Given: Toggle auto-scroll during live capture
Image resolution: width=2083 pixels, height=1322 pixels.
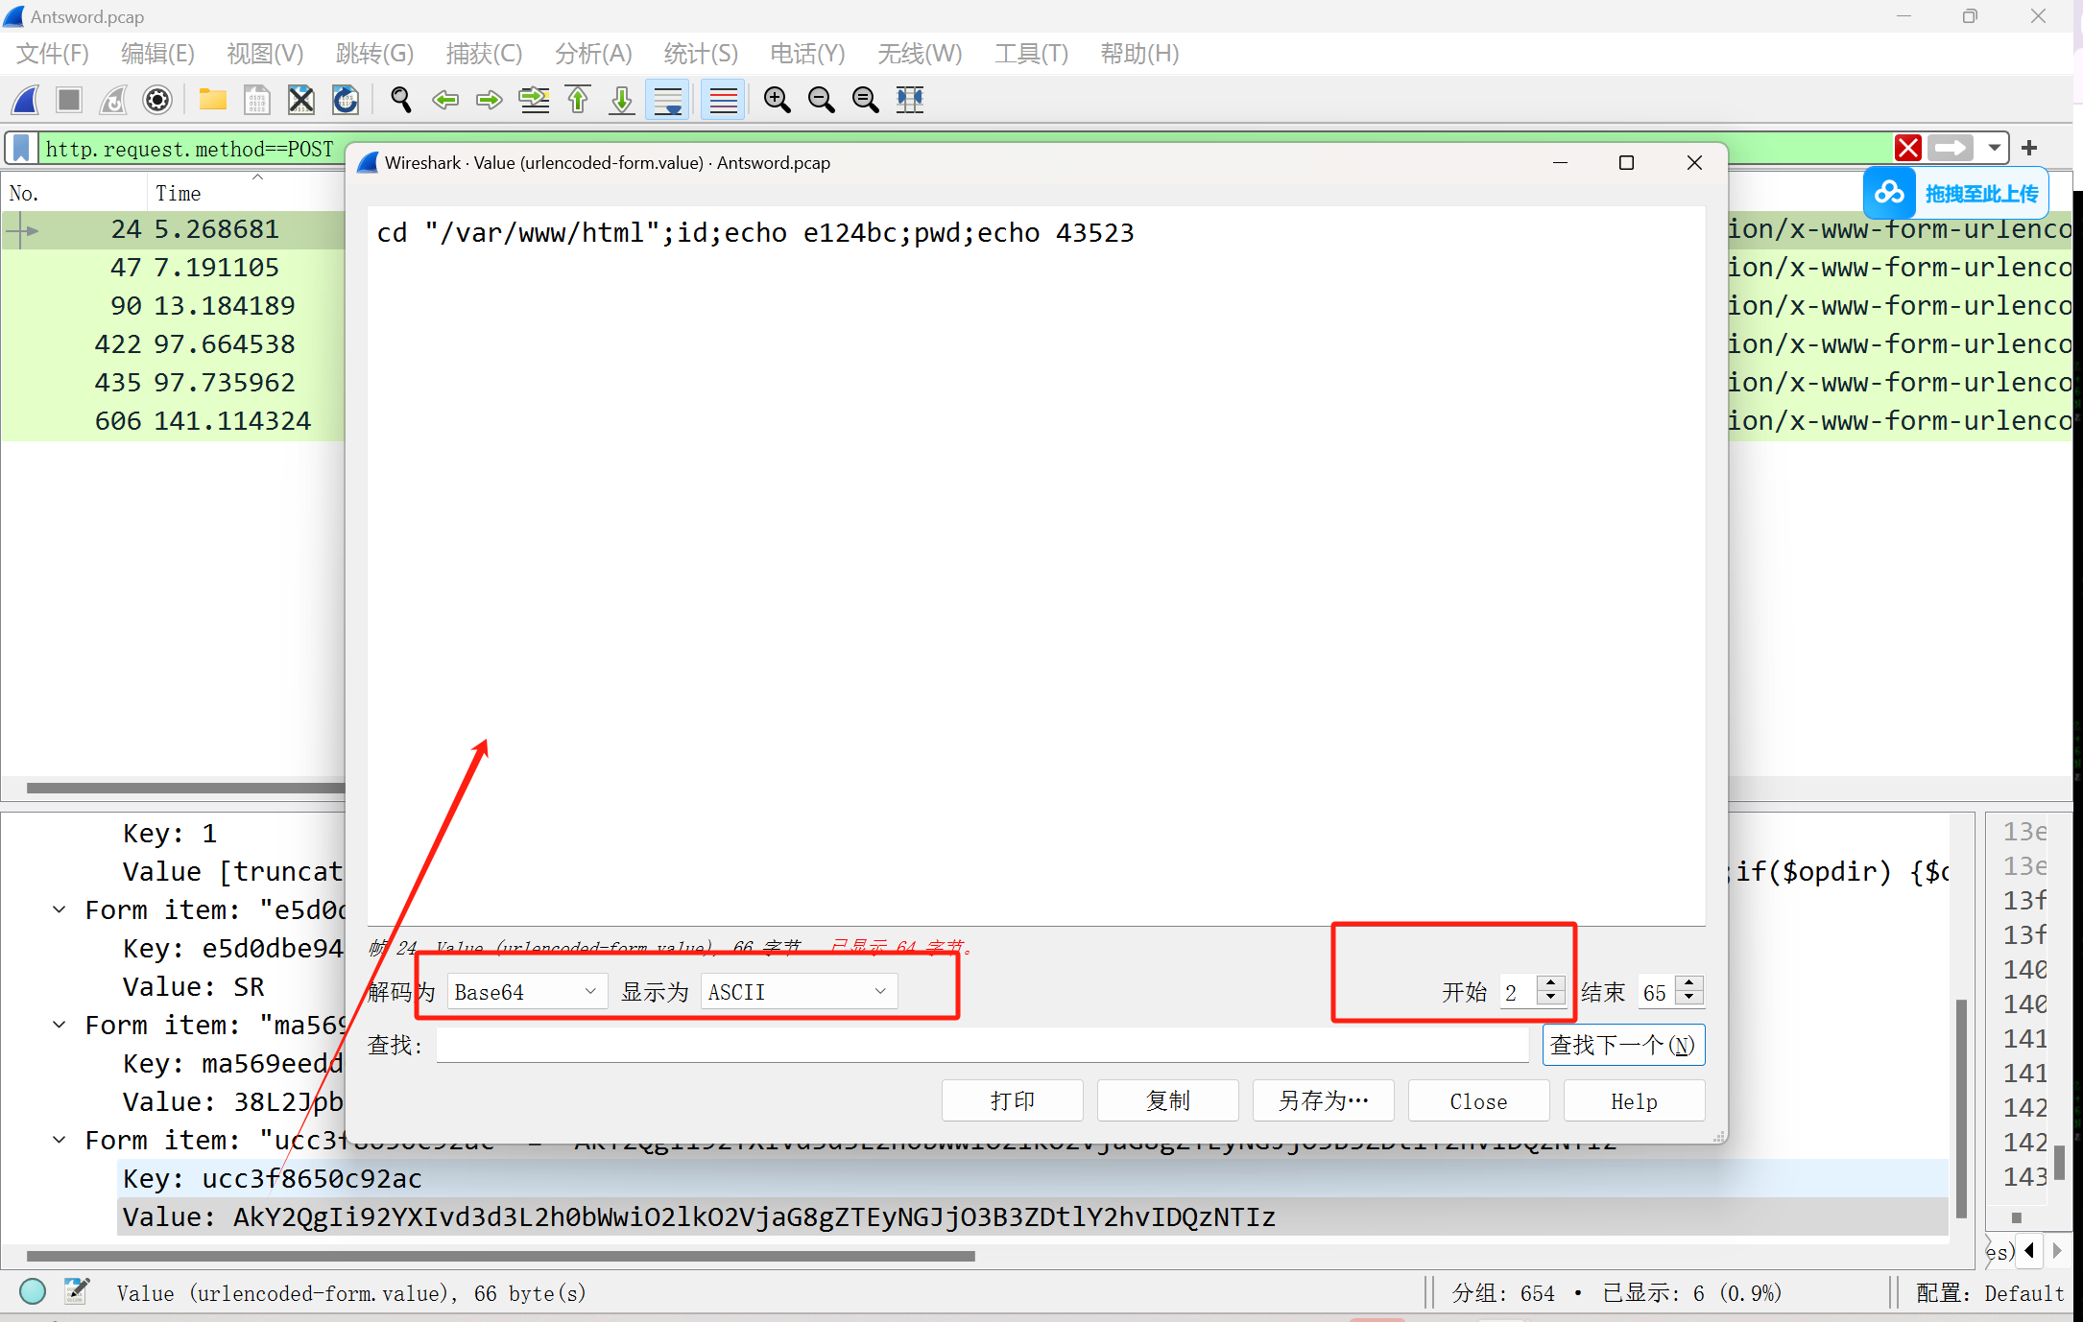Looking at the screenshot, I should point(668,100).
